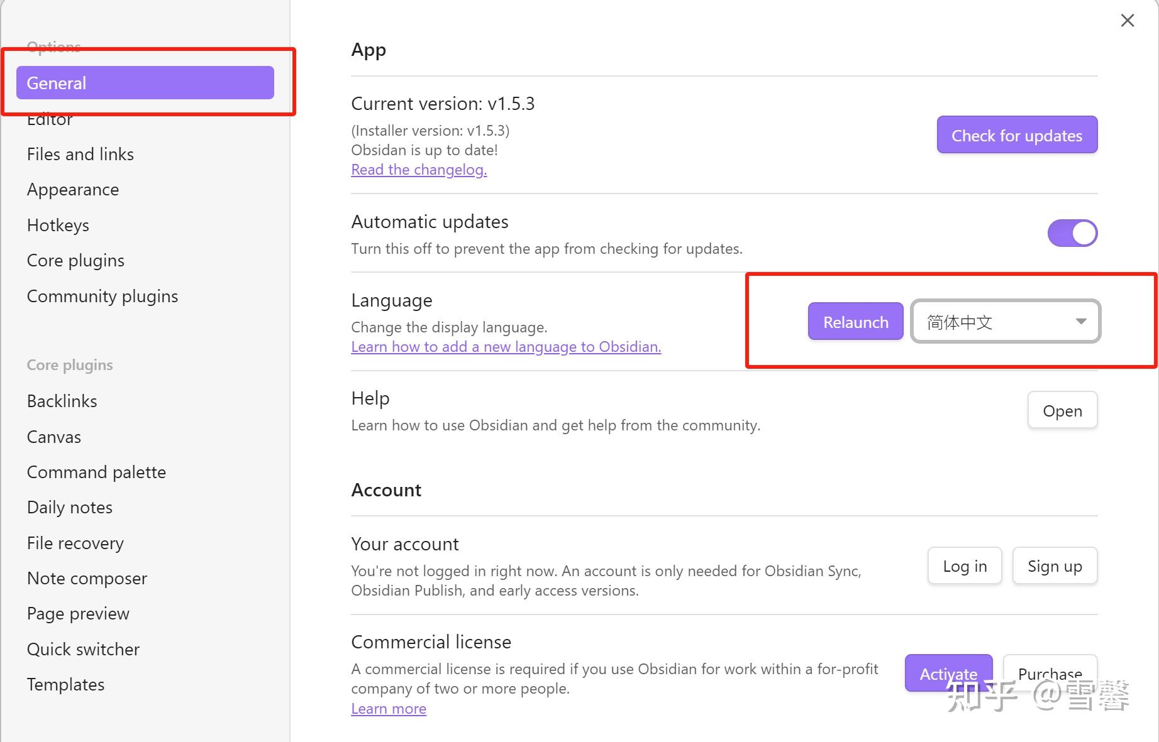This screenshot has height=742, width=1159.
Task: Click Check for updates button
Action: coord(1017,135)
